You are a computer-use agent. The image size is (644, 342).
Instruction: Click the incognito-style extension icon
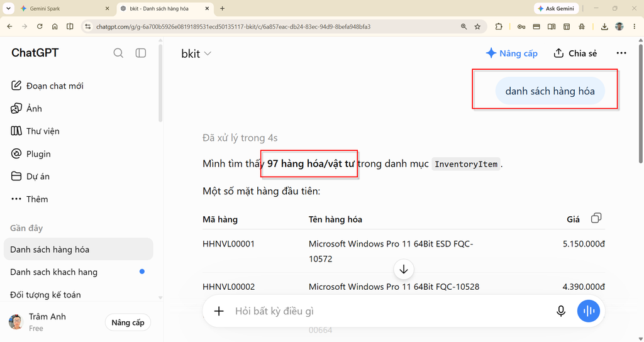tap(582, 26)
